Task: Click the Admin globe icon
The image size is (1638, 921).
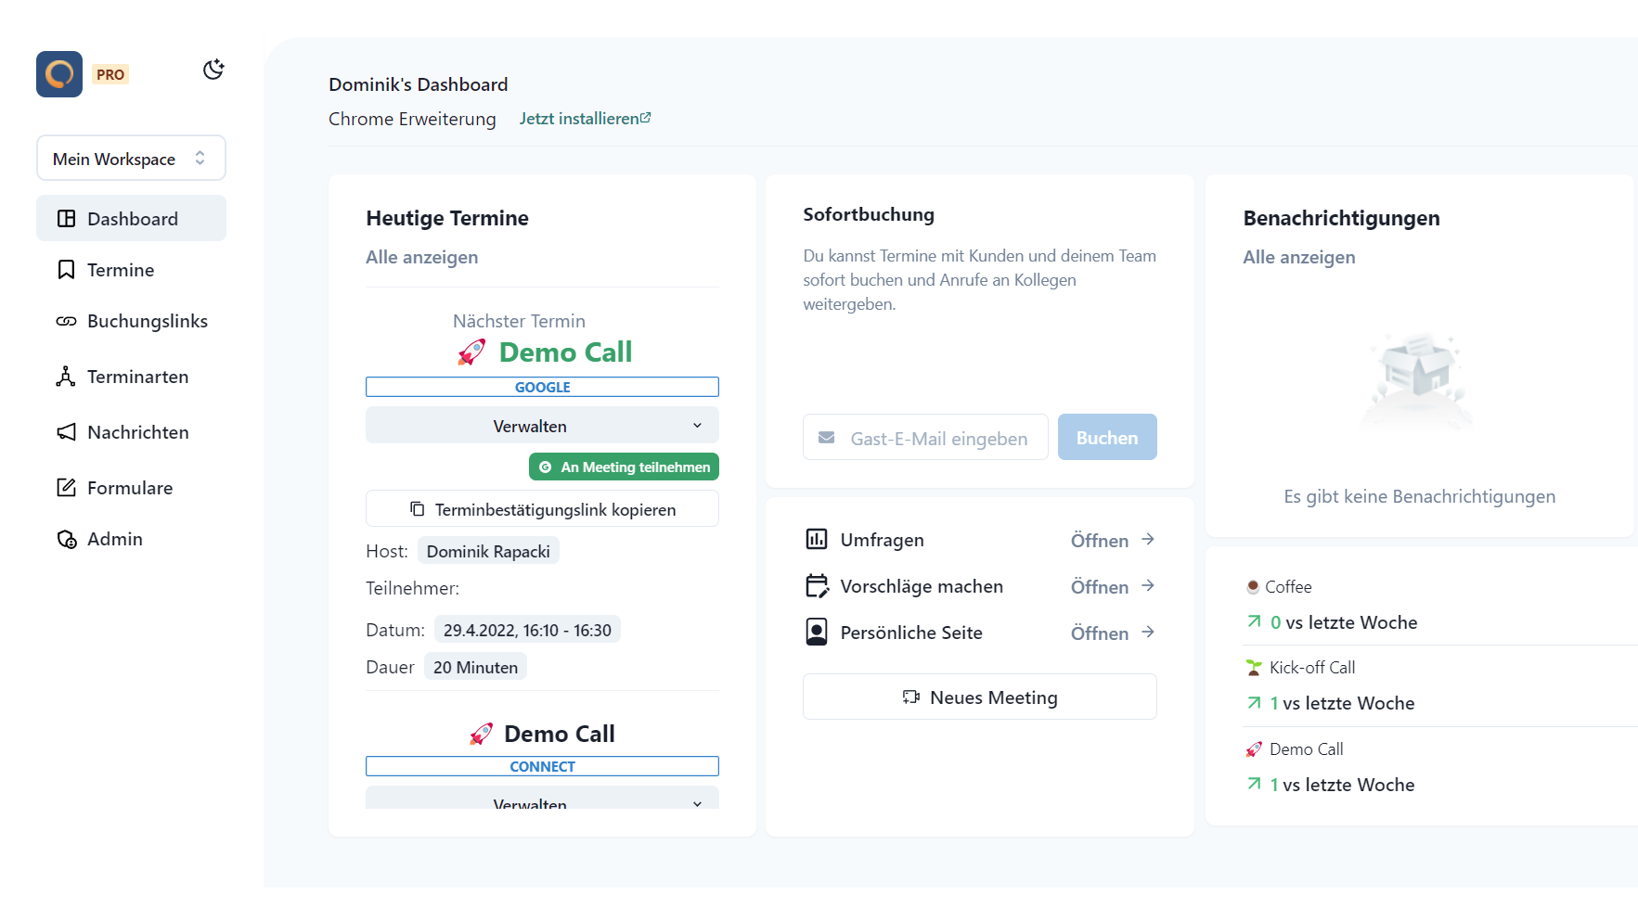Action: tap(66, 539)
